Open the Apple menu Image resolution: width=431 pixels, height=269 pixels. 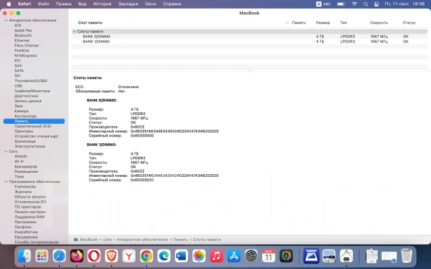pos(9,4)
